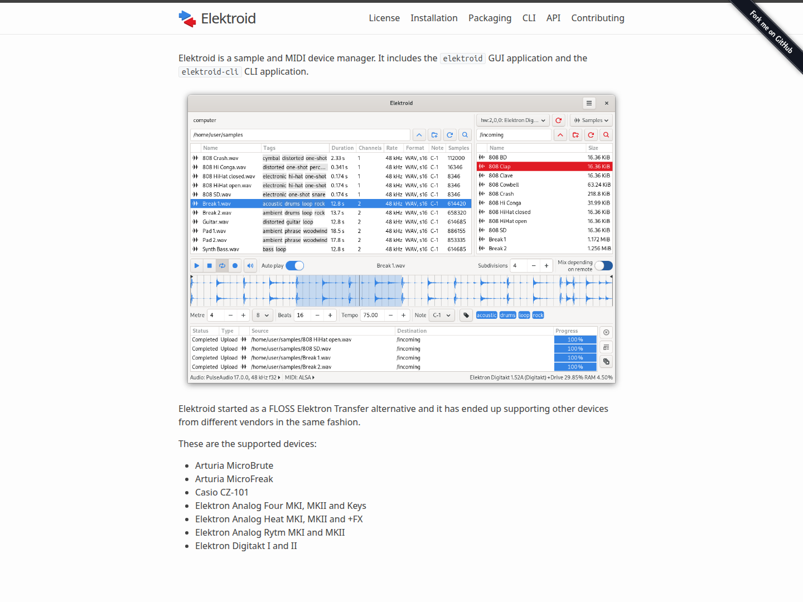The image size is (803, 602).
Task: Click the tag icon next to Note
Action: click(466, 315)
